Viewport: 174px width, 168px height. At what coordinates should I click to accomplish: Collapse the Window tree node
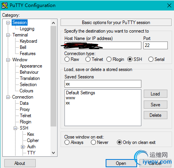coord(8,60)
